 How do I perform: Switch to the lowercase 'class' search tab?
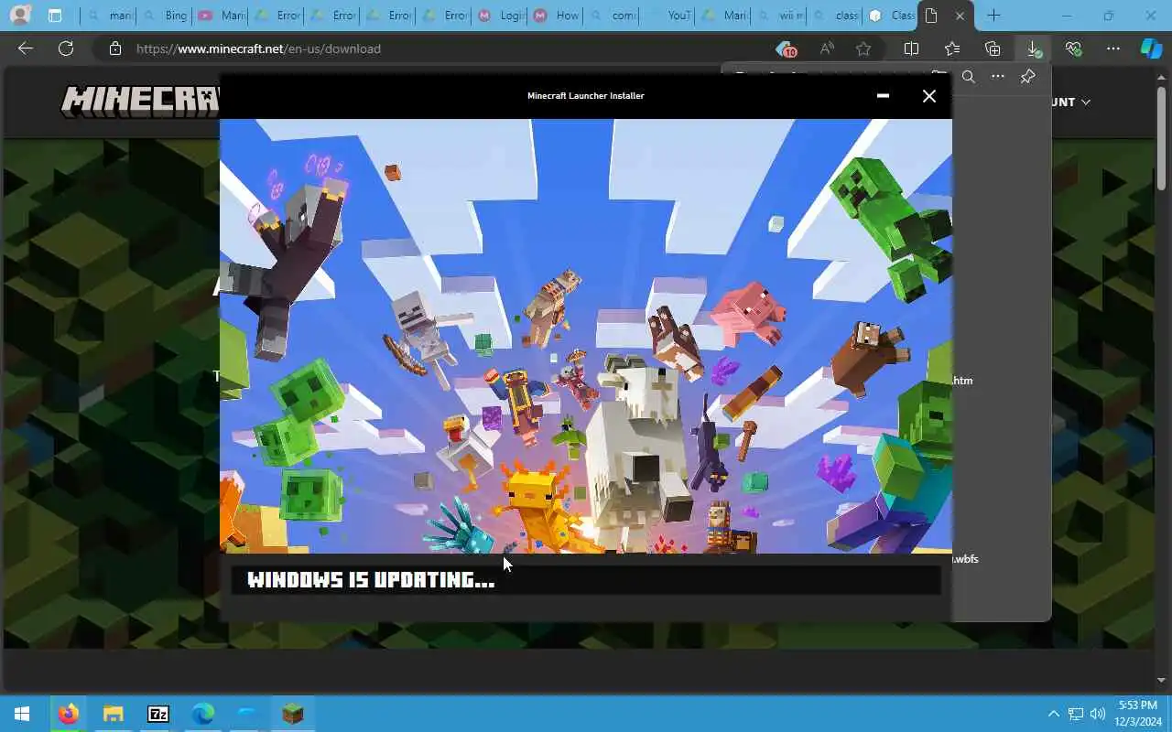pyautogui.click(x=834, y=16)
